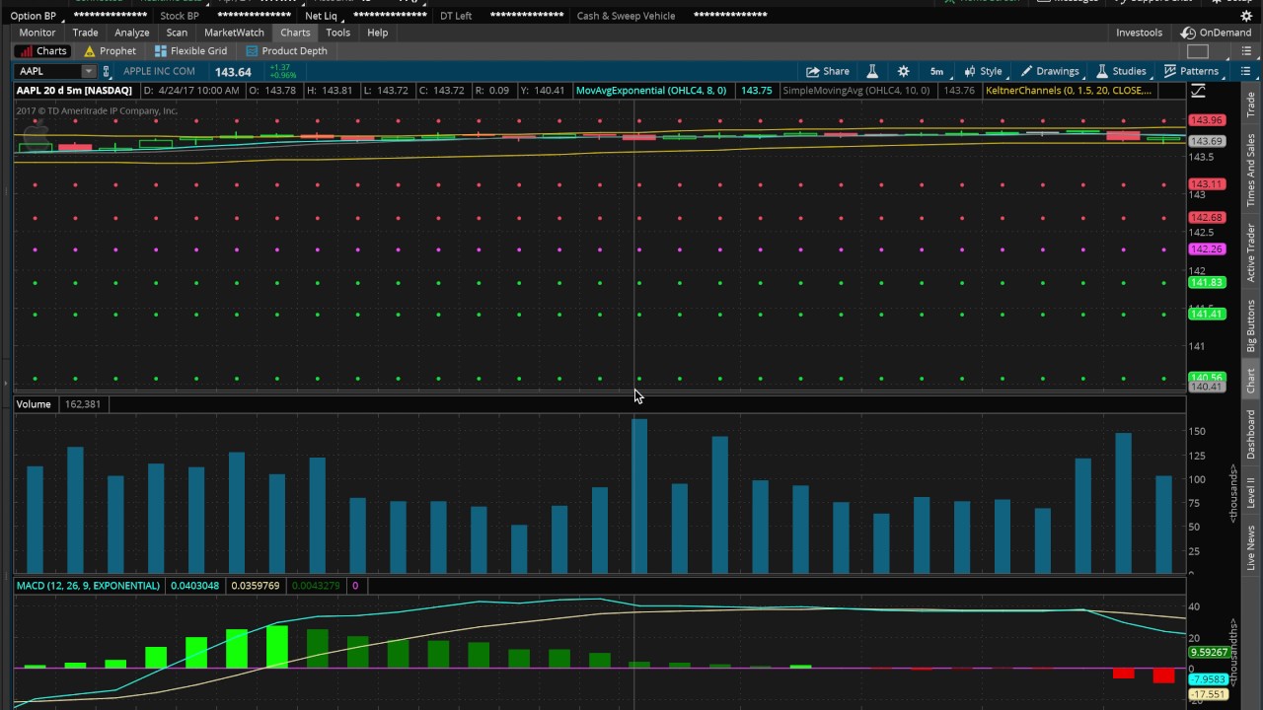Open the Style dropdown
Viewport: 1263px width, 710px height.
(x=983, y=71)
